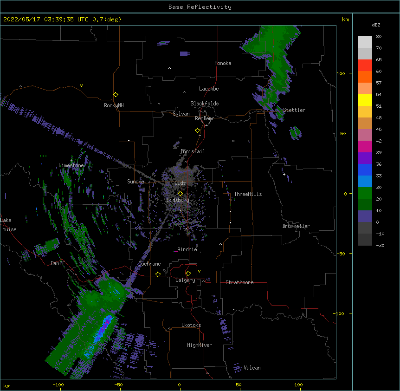The height and width of the screenshot is (391, 400).
Task: Click the yellow 54 dBZ legend swatch
Action: (365, 100)
